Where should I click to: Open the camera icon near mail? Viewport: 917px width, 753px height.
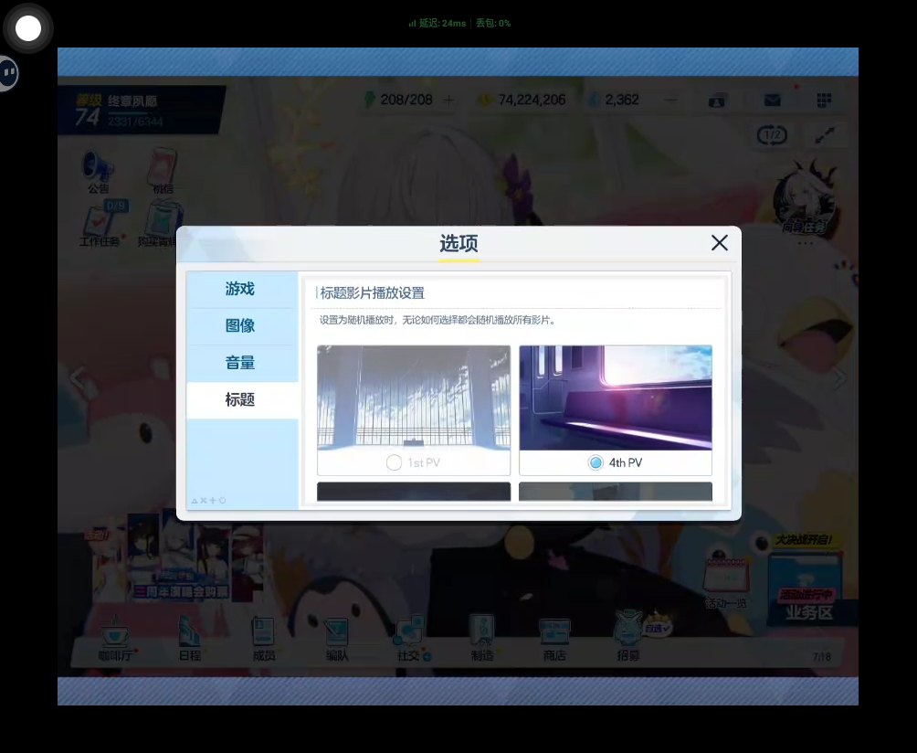coord(717,101)
